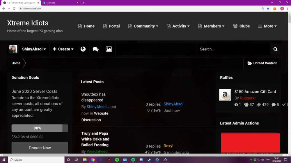Open the Portal menu item
Image resolution: width=291 pixels, height=163 pixels.
111,26
